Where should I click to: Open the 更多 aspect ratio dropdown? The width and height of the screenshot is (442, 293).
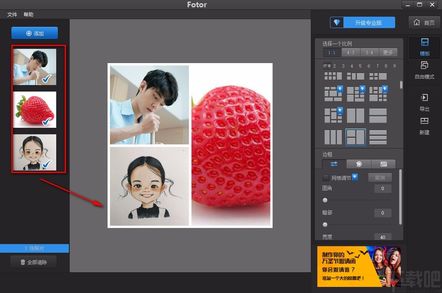click(388, 52)
